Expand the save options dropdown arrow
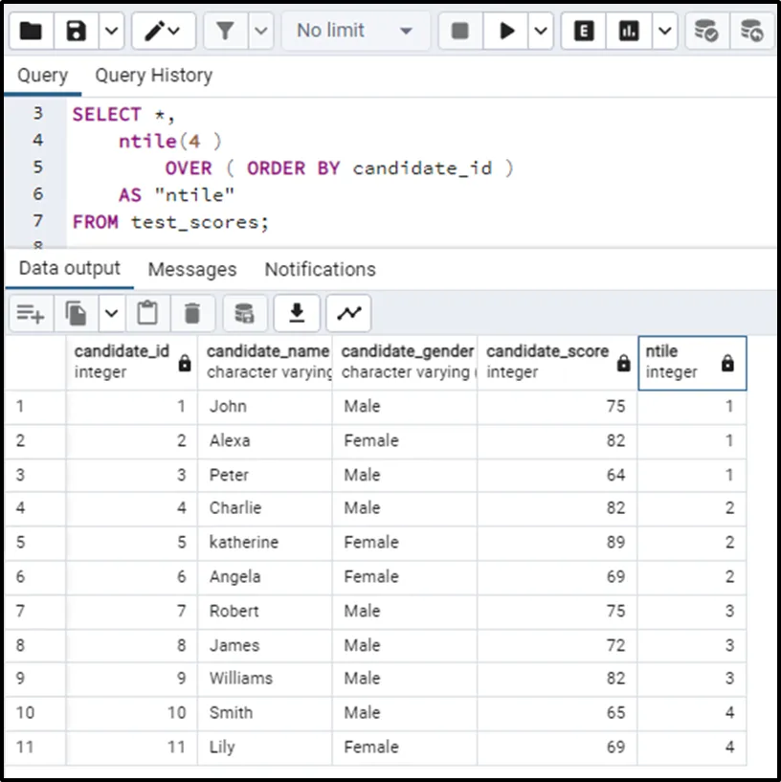The width and height of the screenshot is (781, 782). (111, 32)
